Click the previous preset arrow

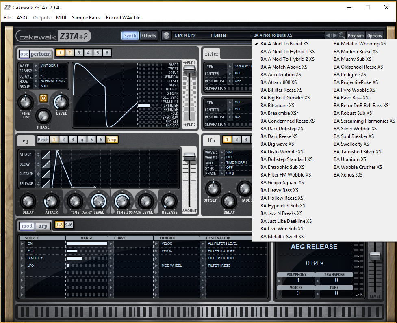[x=328, y=35]
